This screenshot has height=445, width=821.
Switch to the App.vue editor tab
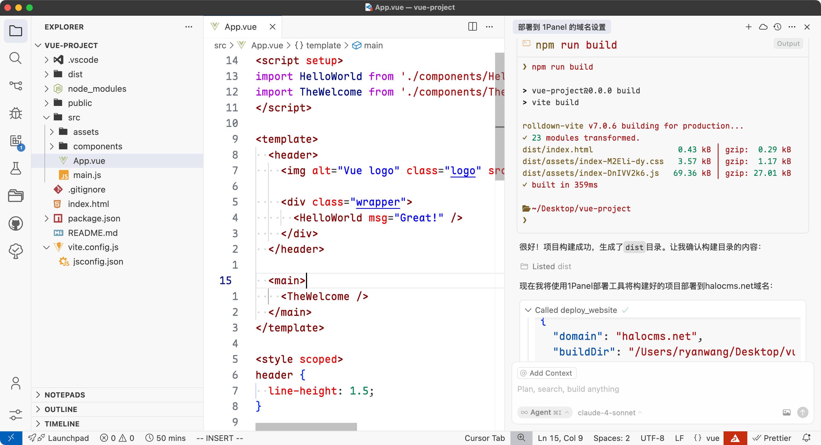pos(240,27)
